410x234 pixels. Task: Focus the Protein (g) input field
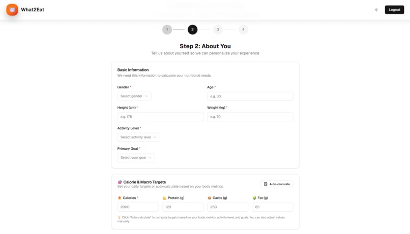[183, 207]
